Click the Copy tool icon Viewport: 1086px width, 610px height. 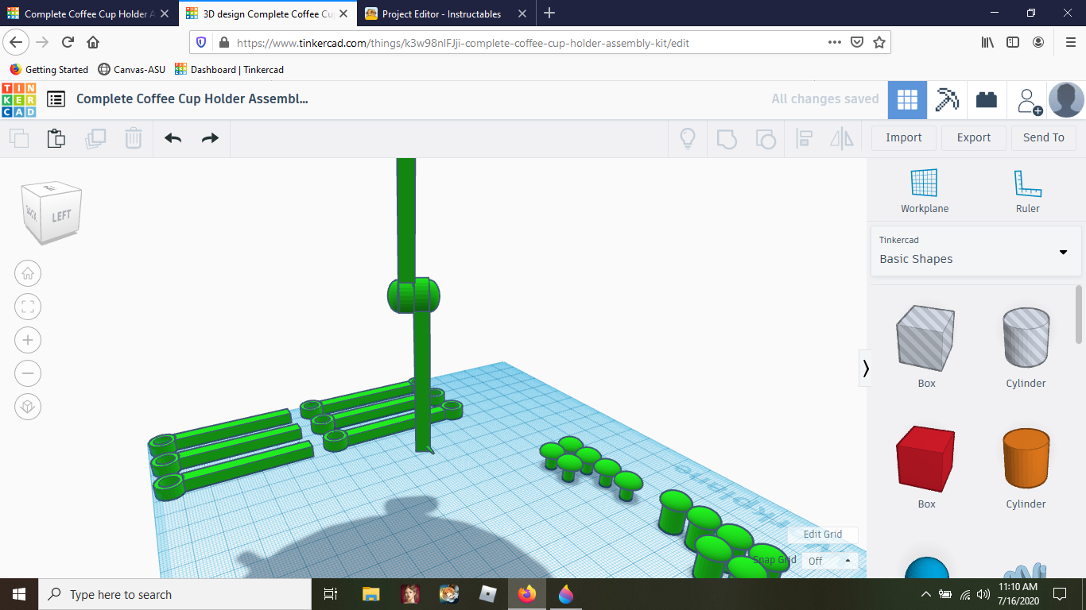pyautogui.click(x=19, y=138)
